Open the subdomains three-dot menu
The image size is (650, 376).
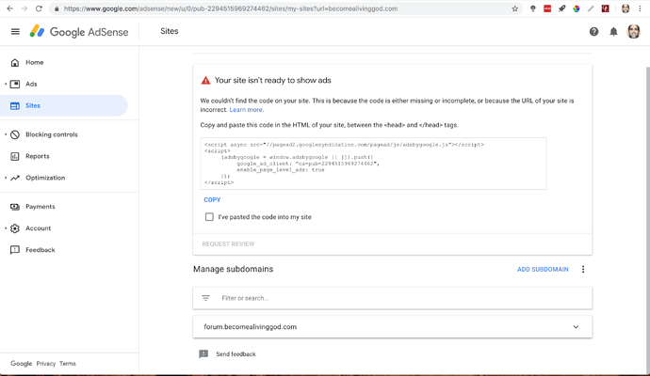pyautogui.click(x=583, y=269)
